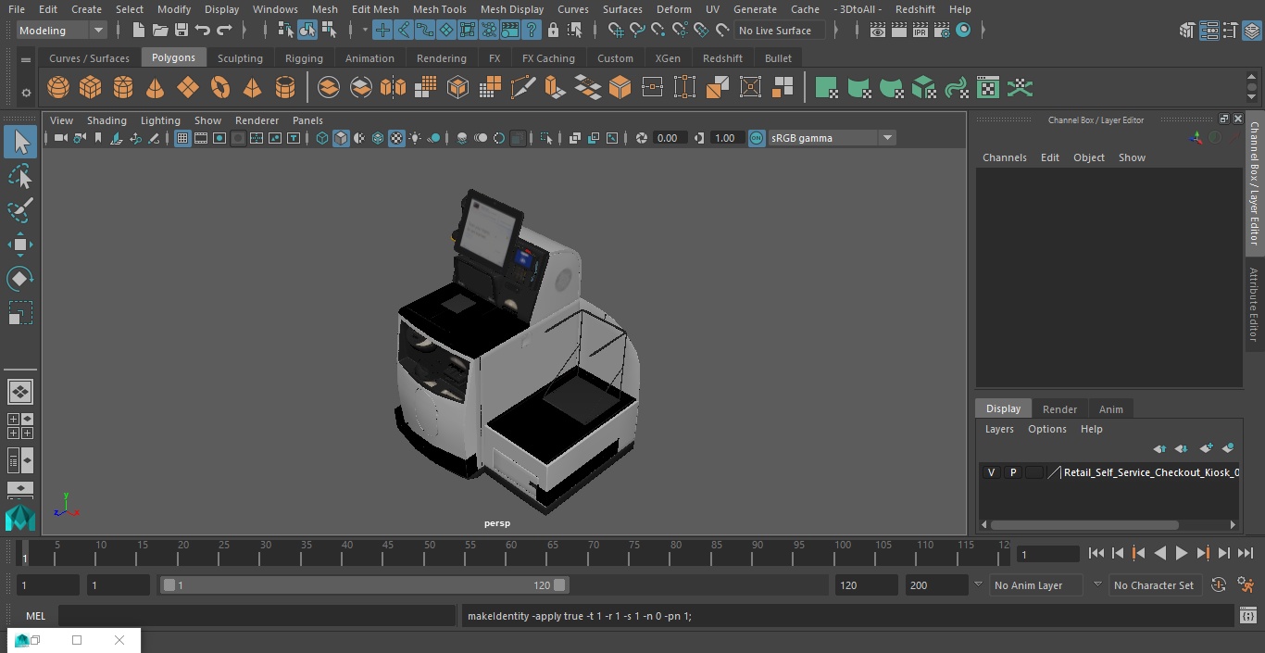Undo the last action
This screenshot has height=653, width=1265.
click(203, 31)
